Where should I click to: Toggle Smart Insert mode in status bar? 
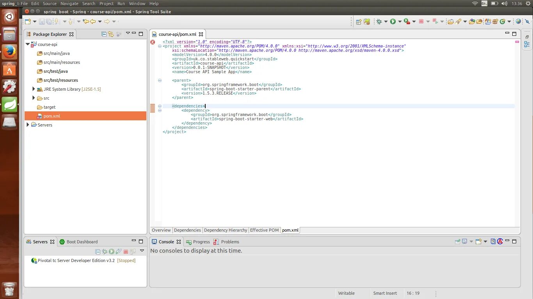(385, 293)
